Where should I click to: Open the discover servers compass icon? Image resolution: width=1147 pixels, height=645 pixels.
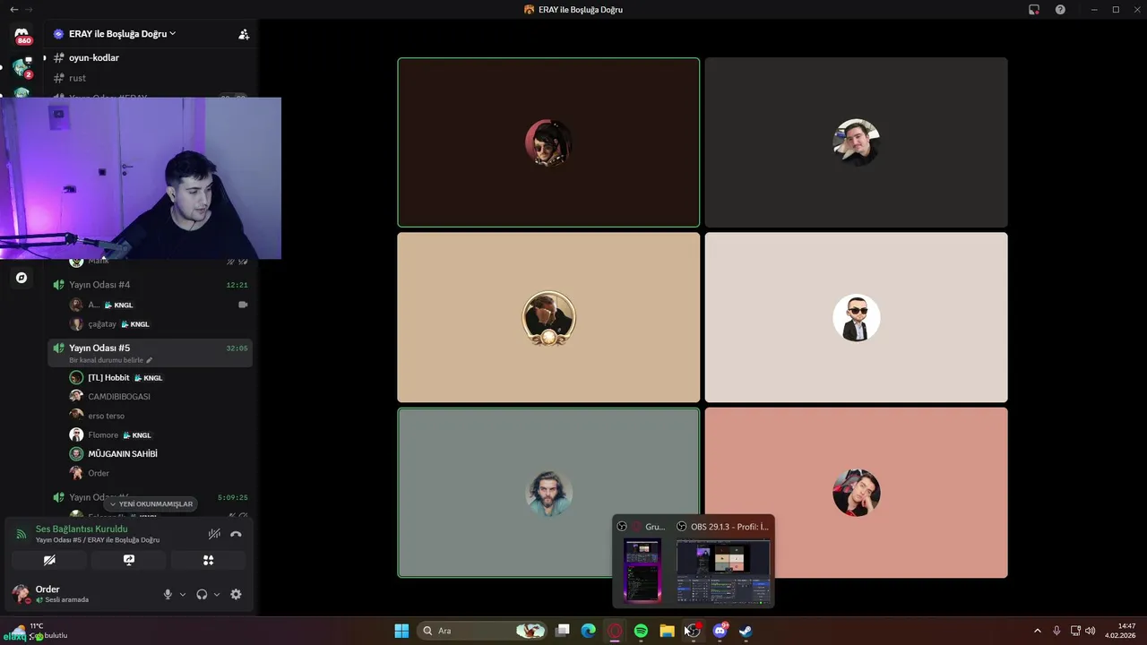pos(22,278)
